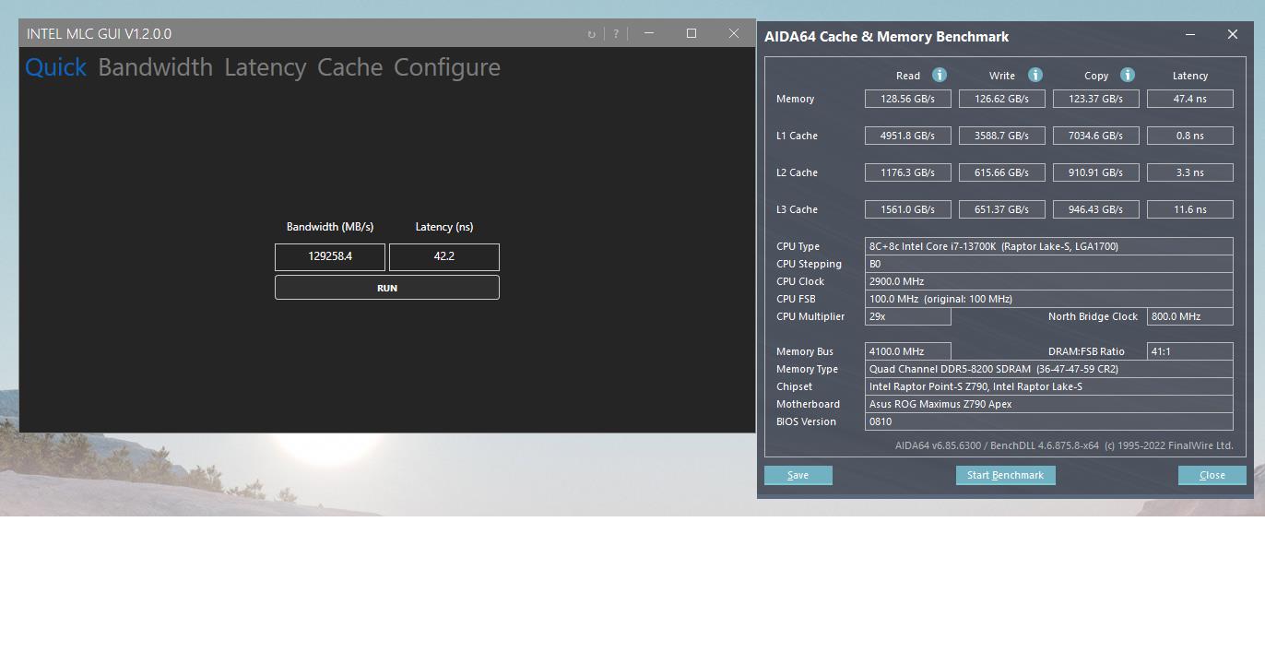This screenshot has height=664, width=1265.
Task: Maximize the Intel MLC GUI window
Action: 692,33
